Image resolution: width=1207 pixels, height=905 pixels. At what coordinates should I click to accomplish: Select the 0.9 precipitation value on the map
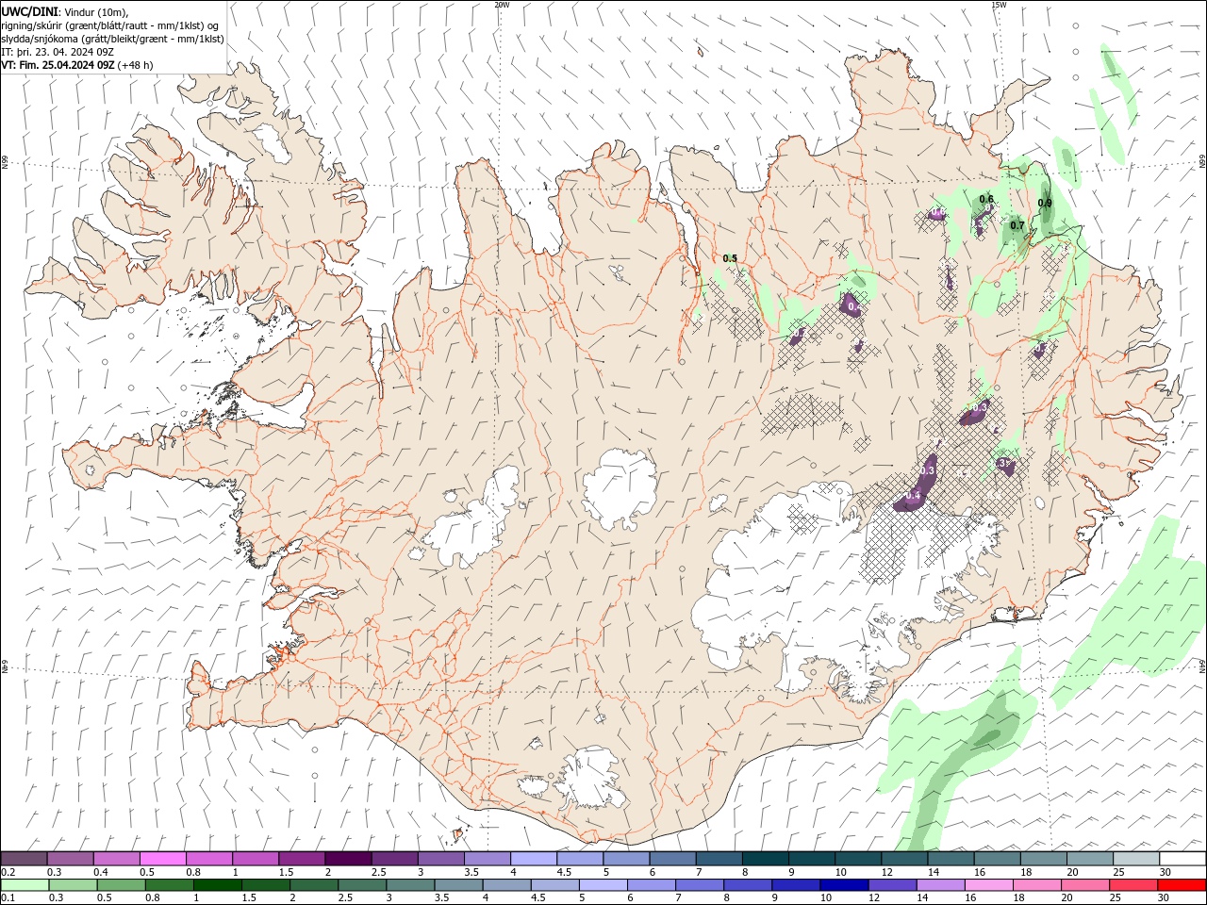pyautogui.click(x=1045, y=203)
